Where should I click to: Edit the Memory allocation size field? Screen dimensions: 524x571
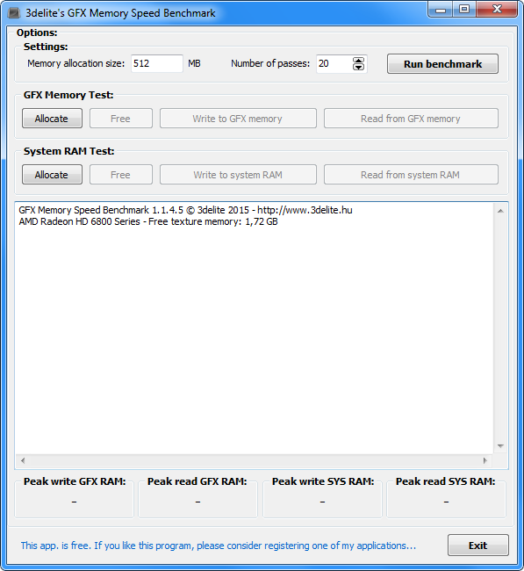pos(157,64)
